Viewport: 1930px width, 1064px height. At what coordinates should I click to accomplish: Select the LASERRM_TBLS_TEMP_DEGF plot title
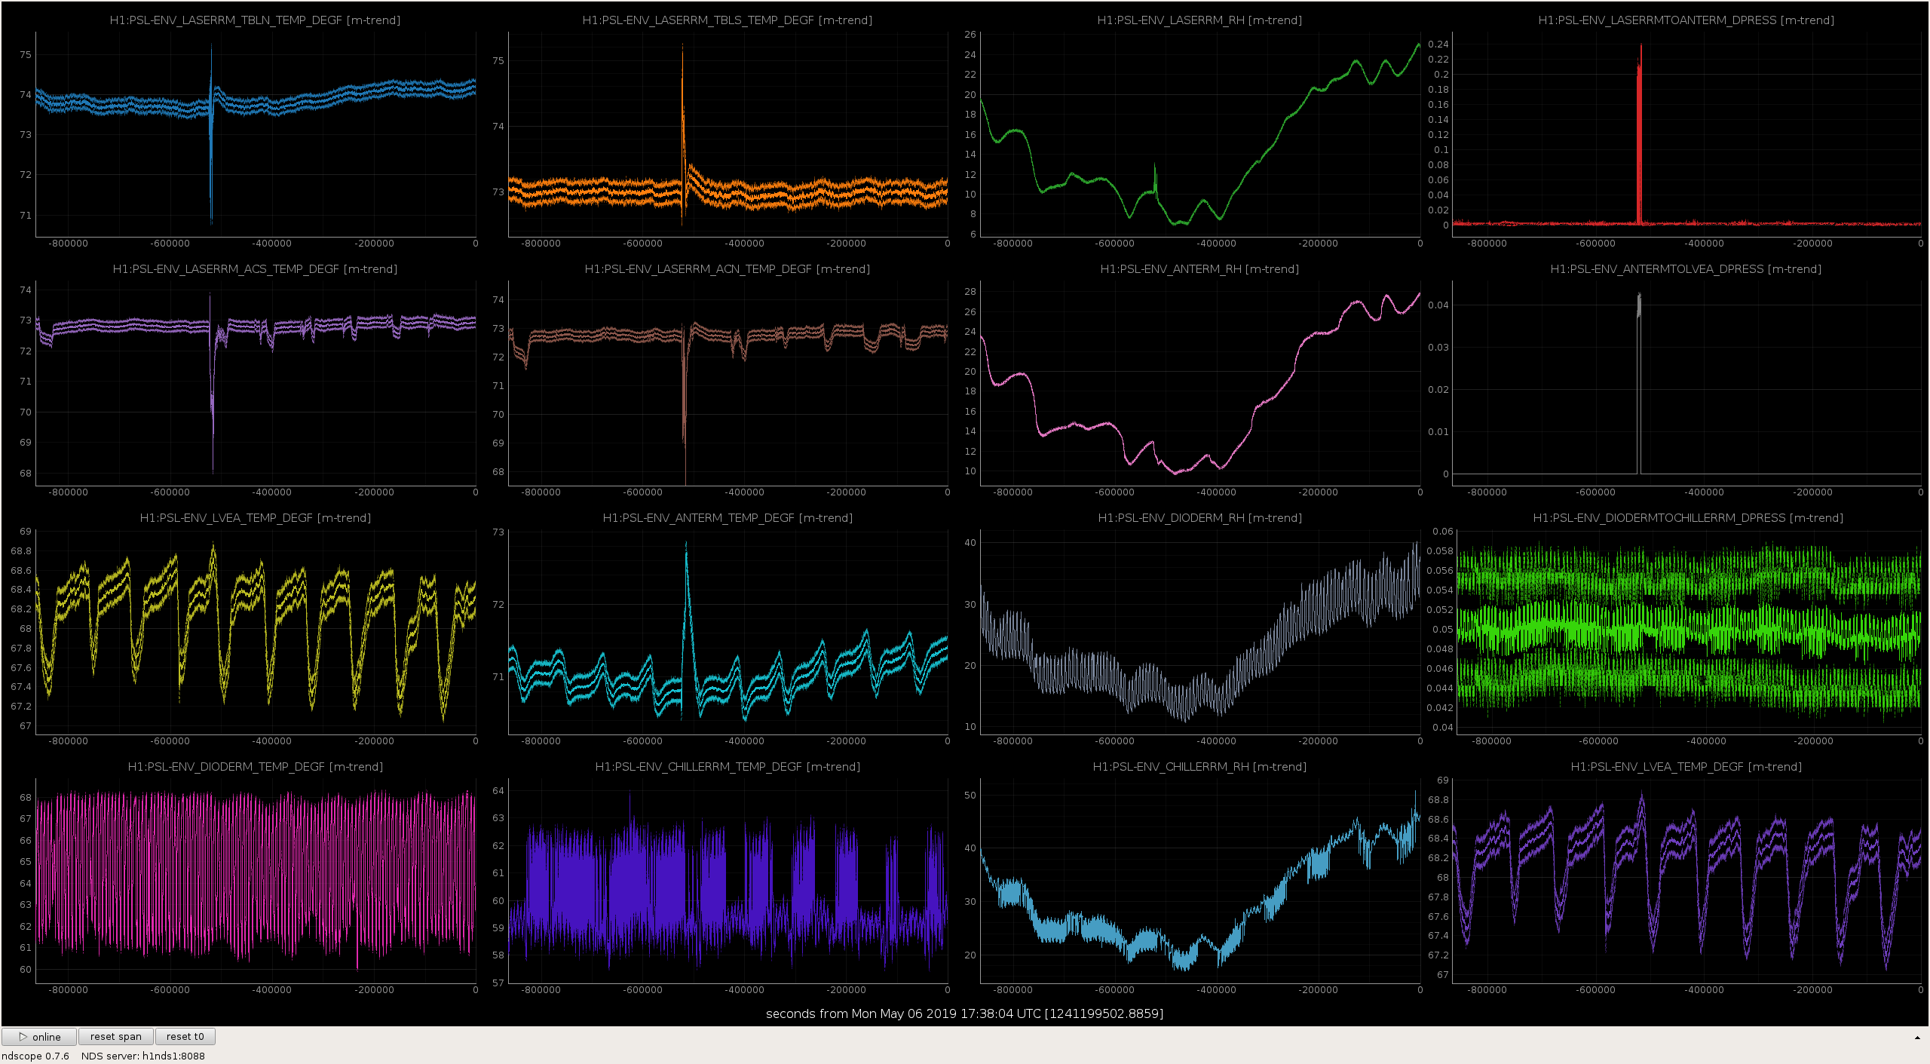tap(727, 20)
